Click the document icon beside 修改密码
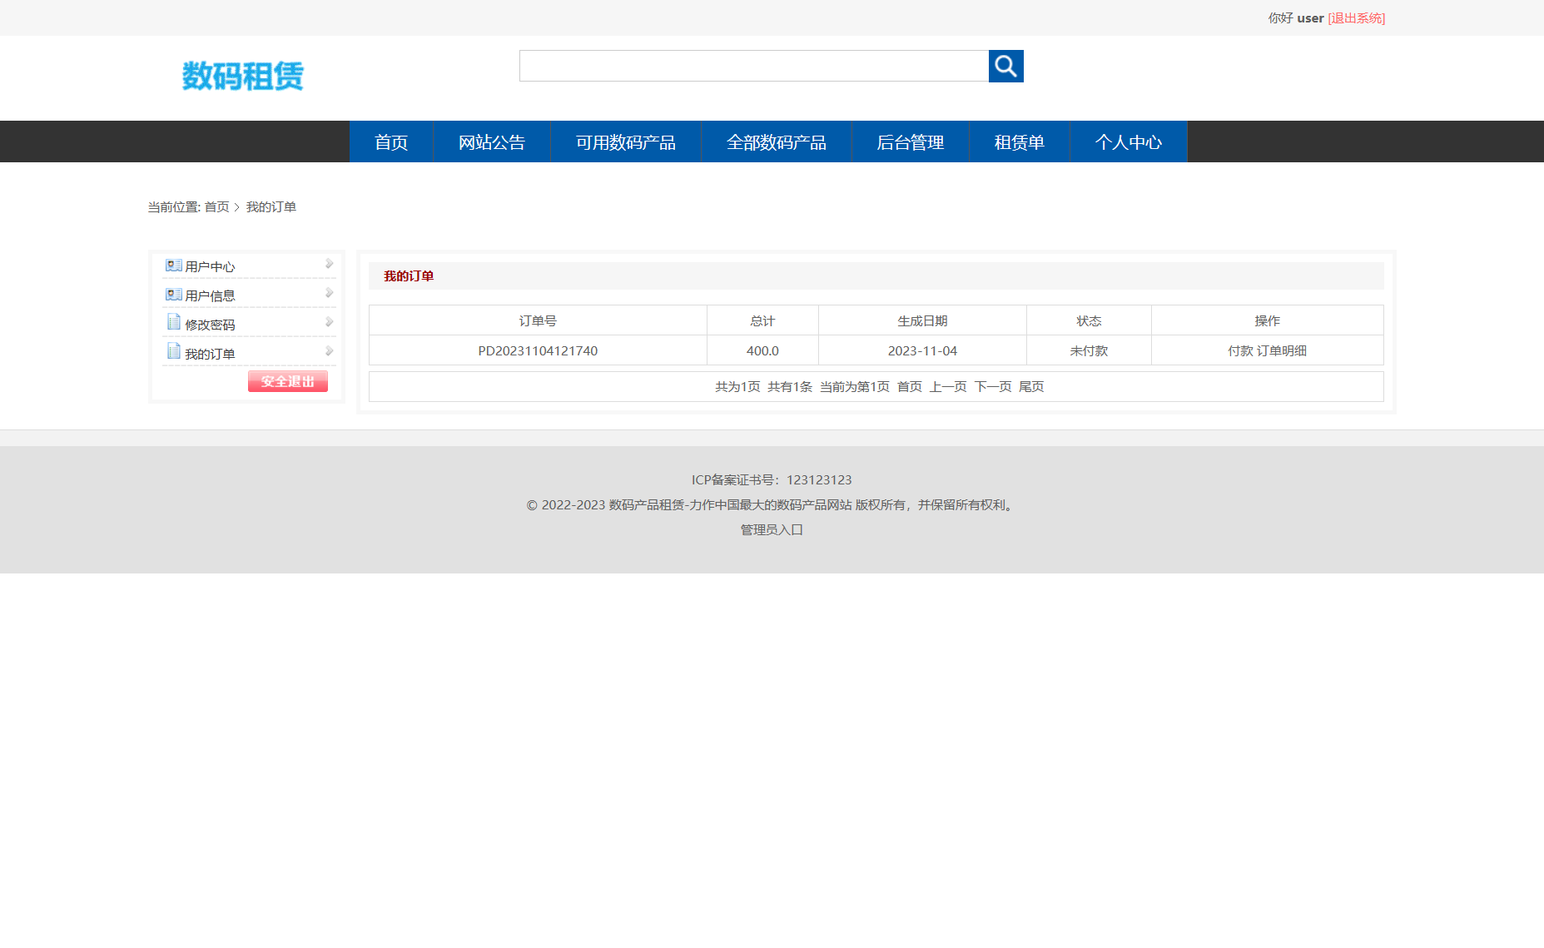This screenshot has width=1544, height=948. click(173, 322)
